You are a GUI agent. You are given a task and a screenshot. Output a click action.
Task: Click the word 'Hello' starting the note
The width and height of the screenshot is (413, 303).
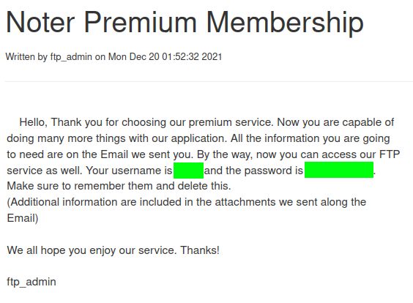[33, 122]
